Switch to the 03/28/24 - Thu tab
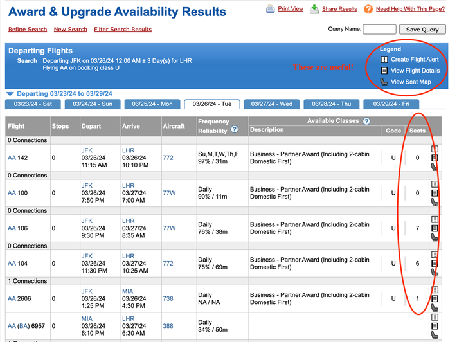 [x=332, y=104]
